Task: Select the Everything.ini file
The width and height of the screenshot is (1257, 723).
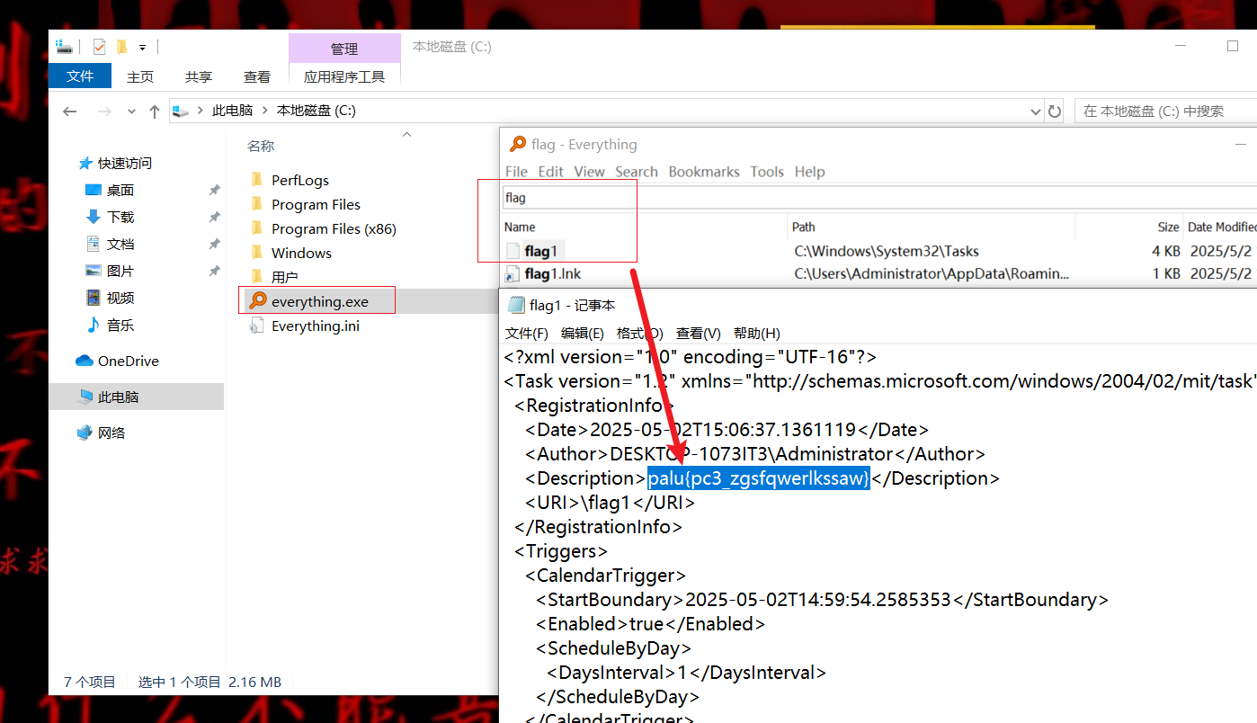Action: 315,326
